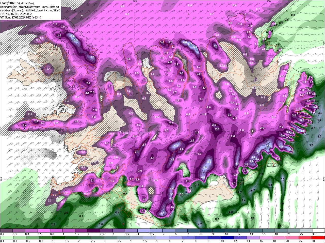Click the '1.5' label on the upper snow scale
The image size is (325, 243).
(x=77, y=234)
